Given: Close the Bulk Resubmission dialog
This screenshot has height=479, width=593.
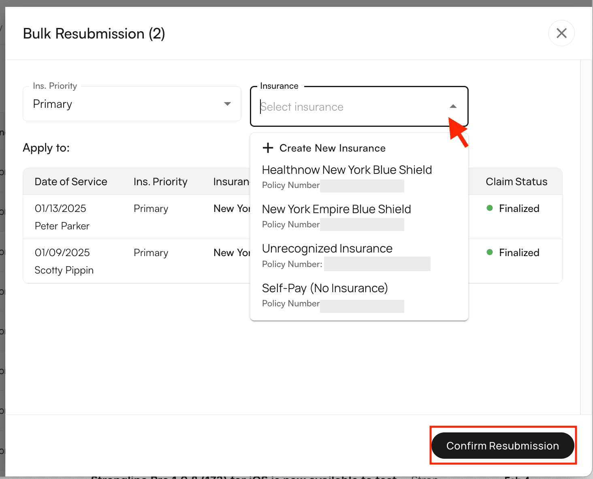Looking at the screenshot, I should pyautogui.click(x=561, y=33).
